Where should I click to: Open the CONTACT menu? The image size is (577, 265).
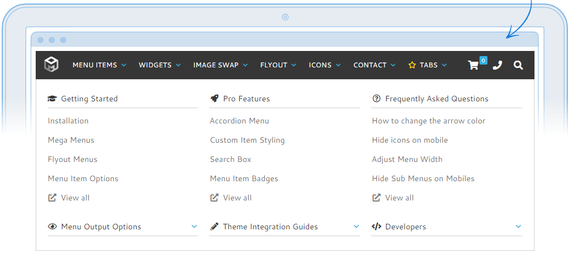click(x=370, y=65)
